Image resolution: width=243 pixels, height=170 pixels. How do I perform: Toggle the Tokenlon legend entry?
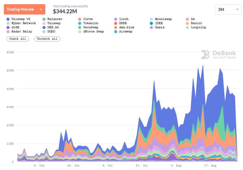[x=88, y=23]
